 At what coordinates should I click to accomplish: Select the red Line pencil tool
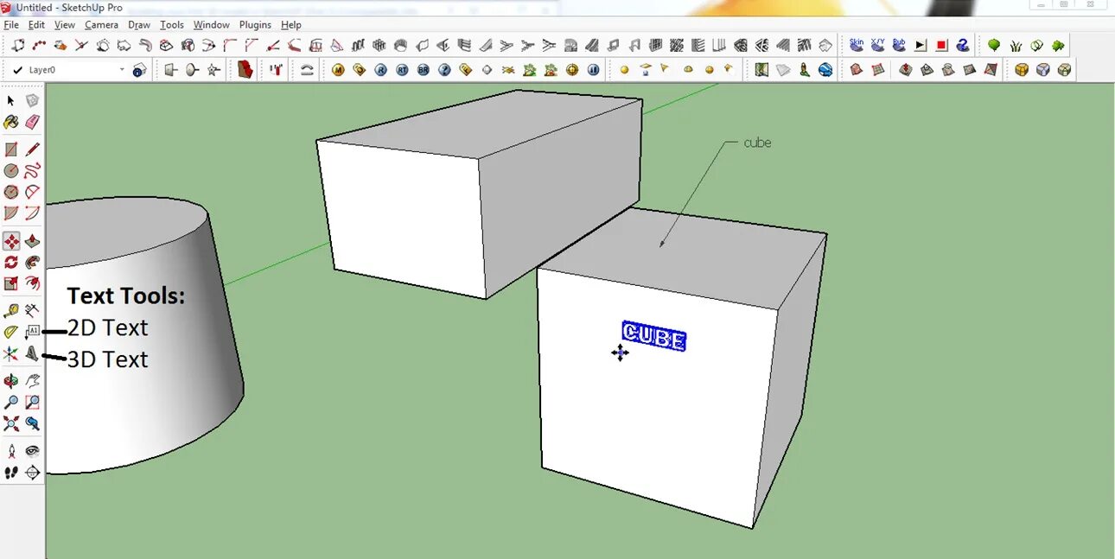tap(33, 149)
